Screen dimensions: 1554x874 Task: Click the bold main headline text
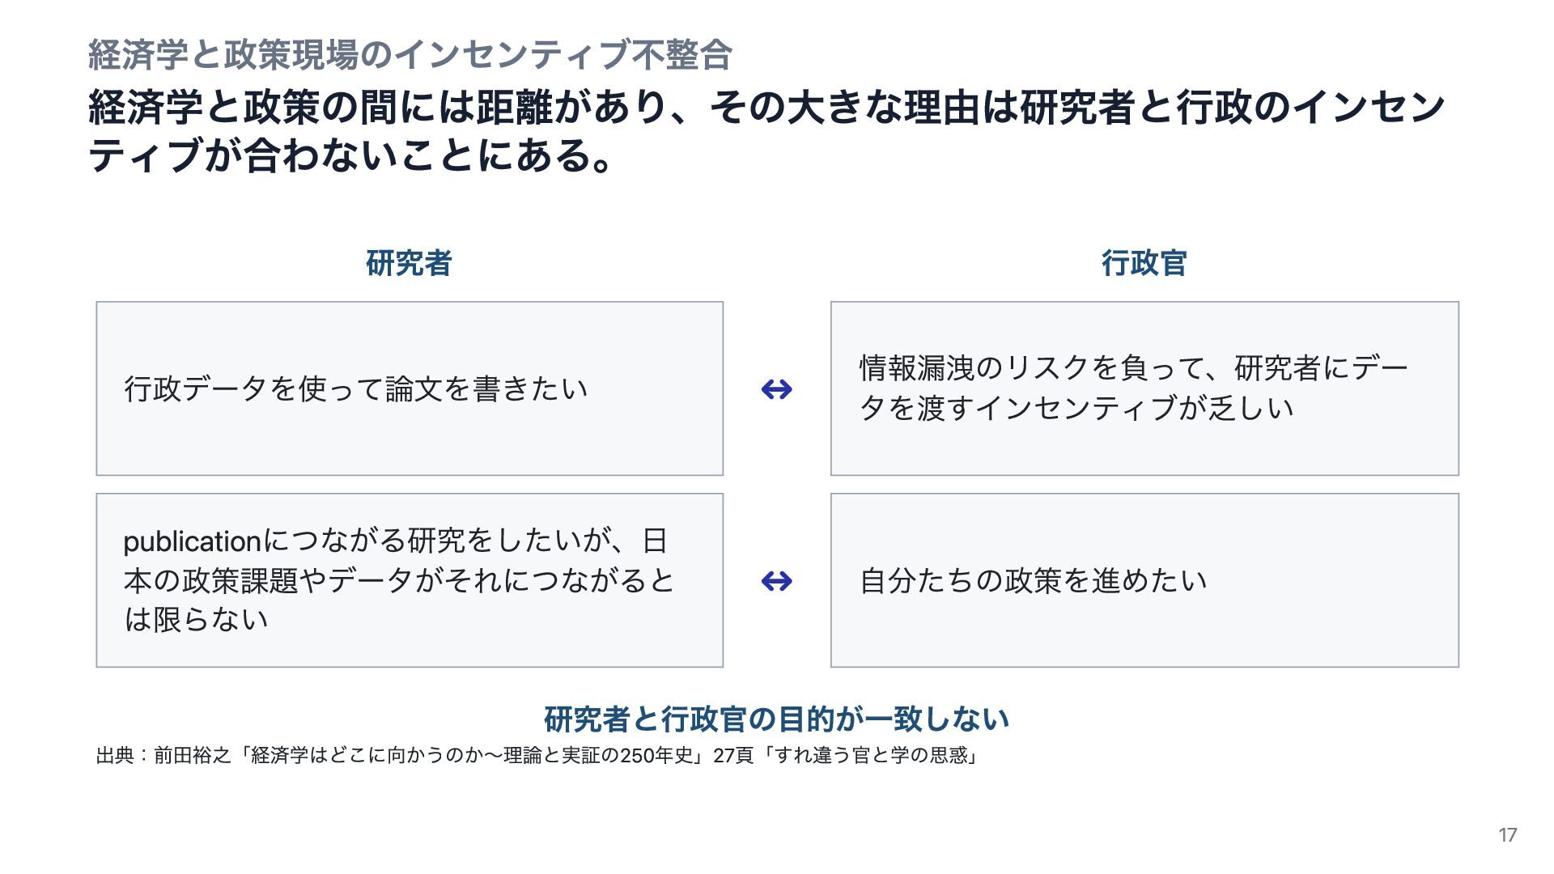[766, 131]
